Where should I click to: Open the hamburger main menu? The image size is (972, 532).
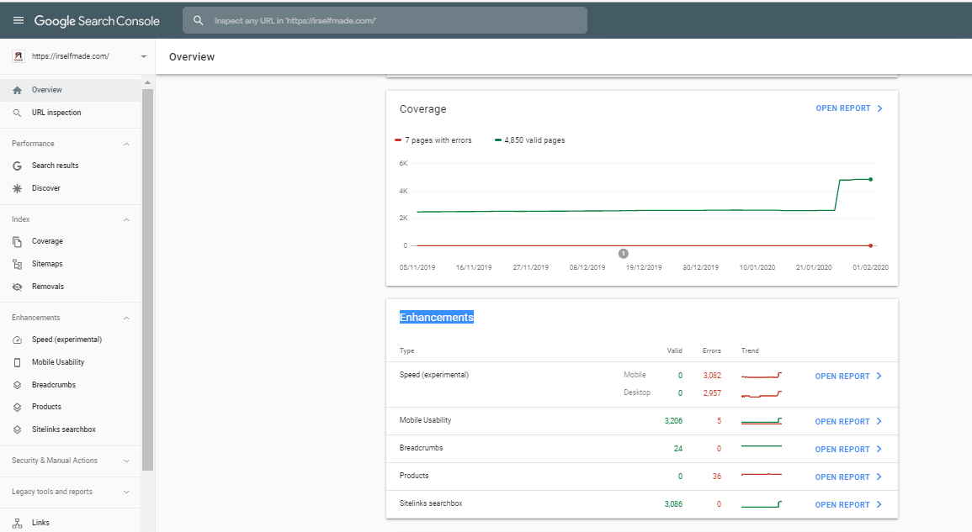(19, 20)
